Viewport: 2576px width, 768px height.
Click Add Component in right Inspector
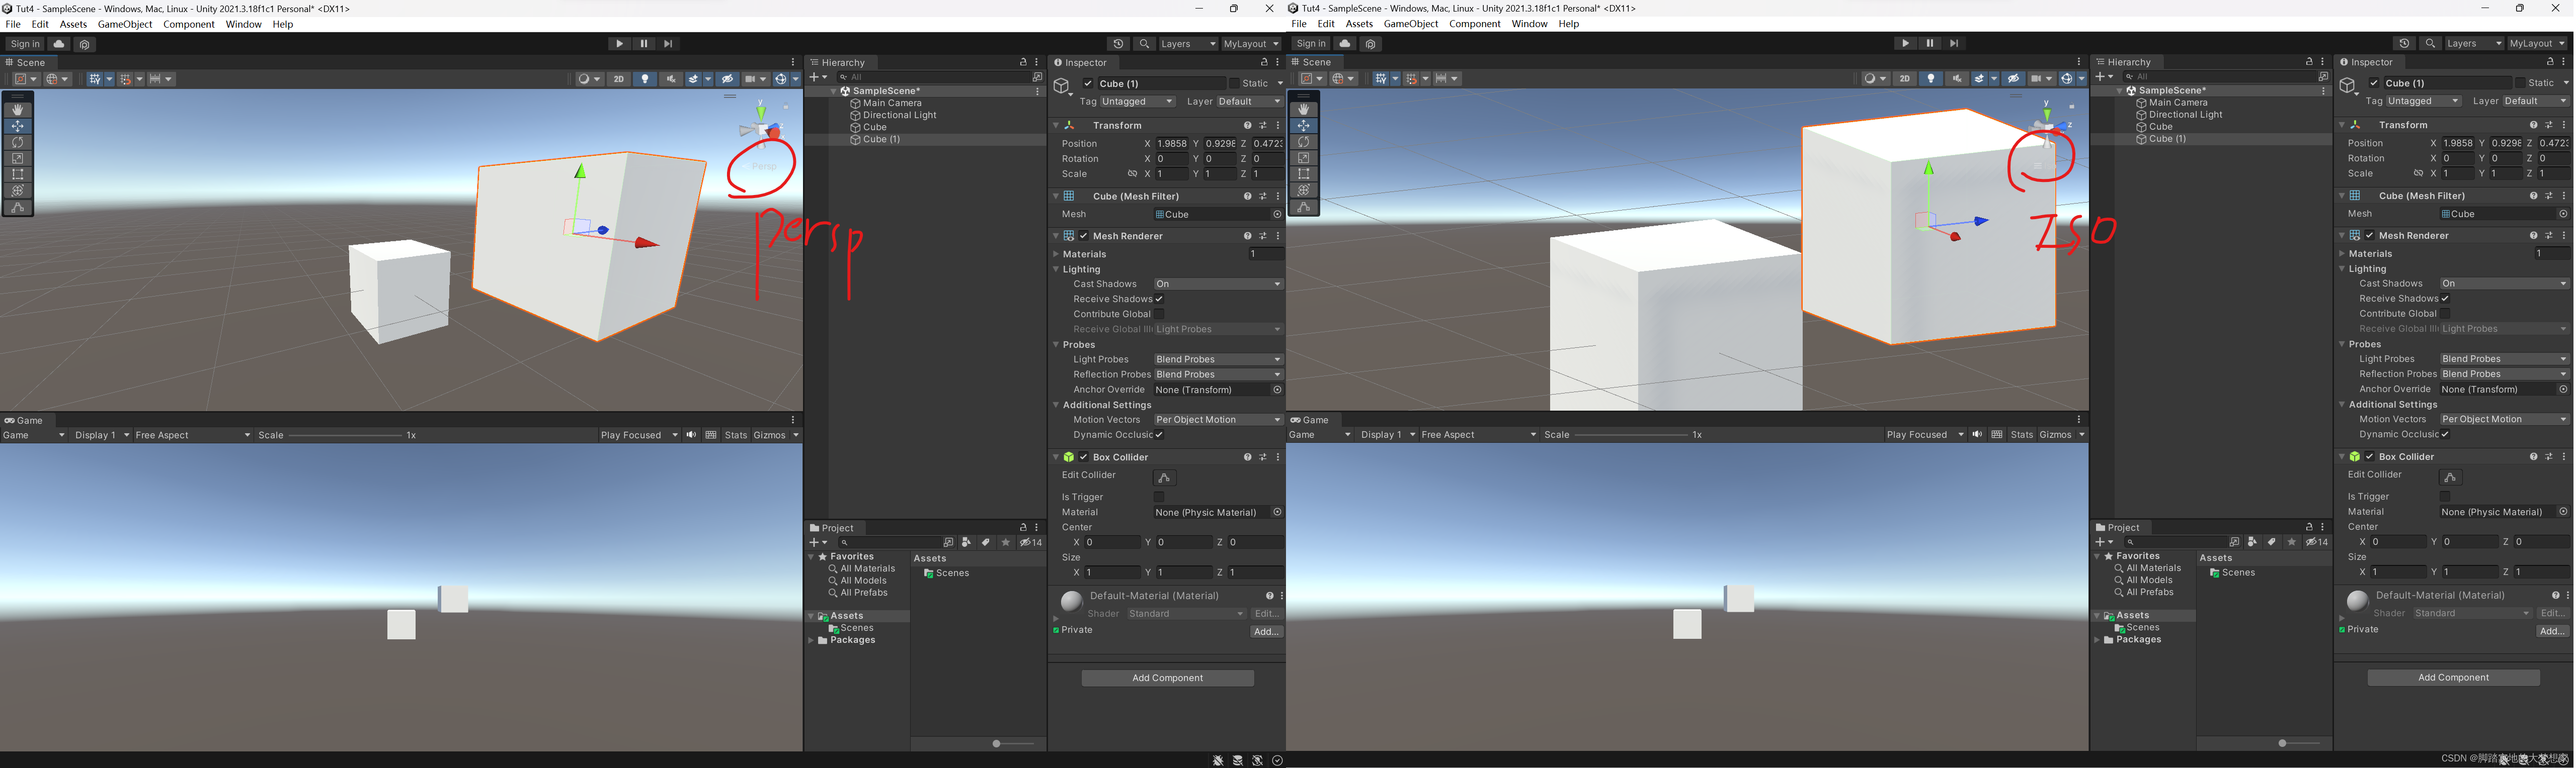(x=2453, y=678)
